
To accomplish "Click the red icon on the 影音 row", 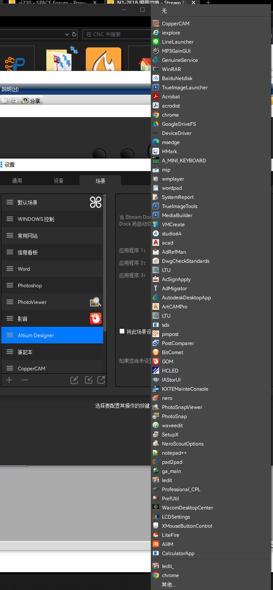I will coord(96,318).
